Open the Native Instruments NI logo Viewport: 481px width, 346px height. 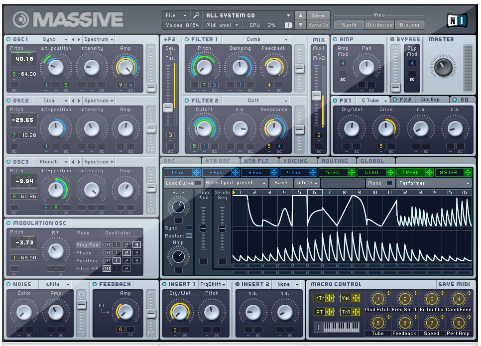tap(457, 20)
